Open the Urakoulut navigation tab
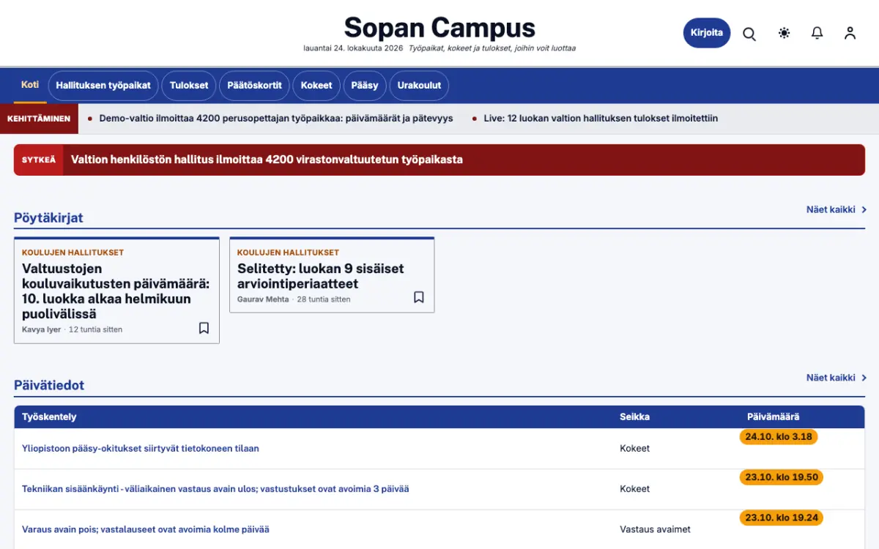Screen dimensions: 879x549 (x=420, y=86)
